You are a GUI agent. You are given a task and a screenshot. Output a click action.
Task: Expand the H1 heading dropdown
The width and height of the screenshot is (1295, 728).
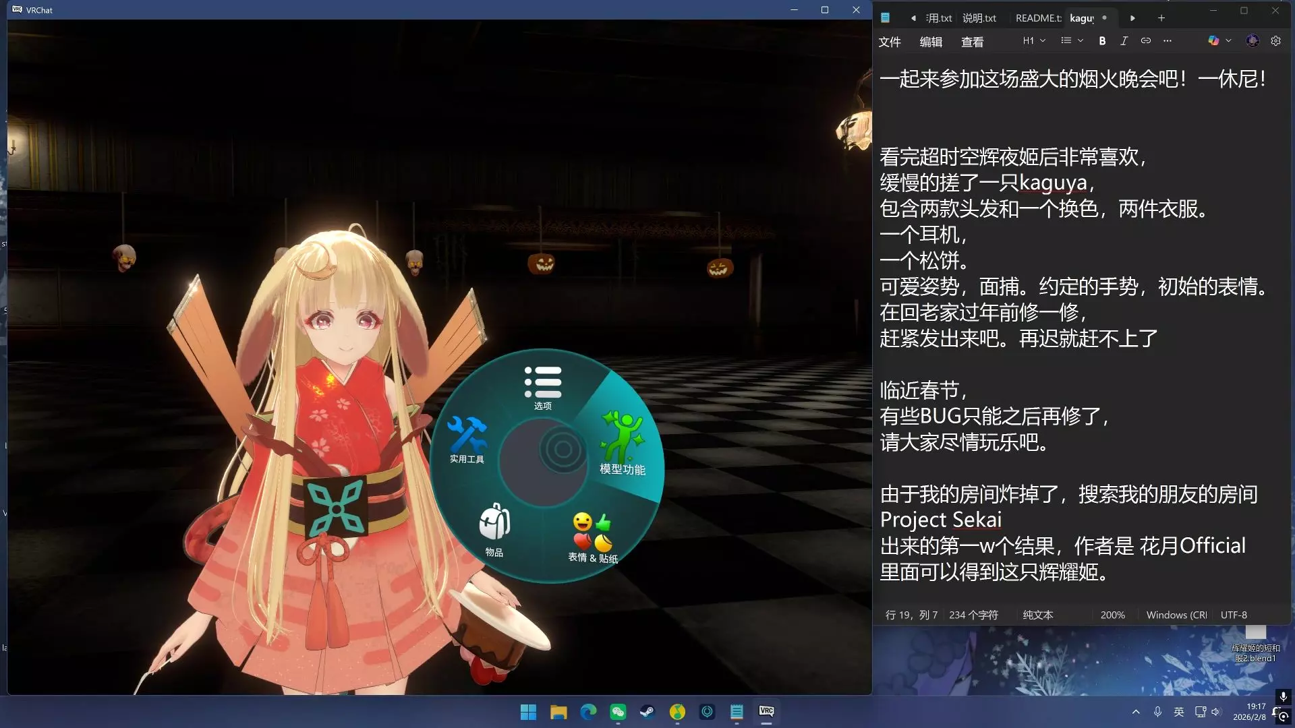click(1034, 41)
